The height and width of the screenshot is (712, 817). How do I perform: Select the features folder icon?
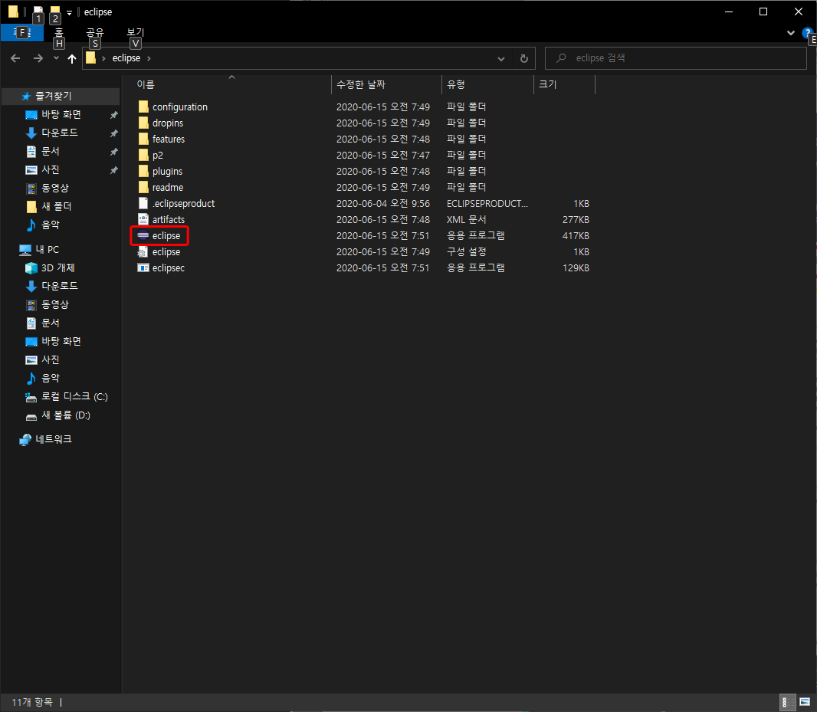coord(143,139)
